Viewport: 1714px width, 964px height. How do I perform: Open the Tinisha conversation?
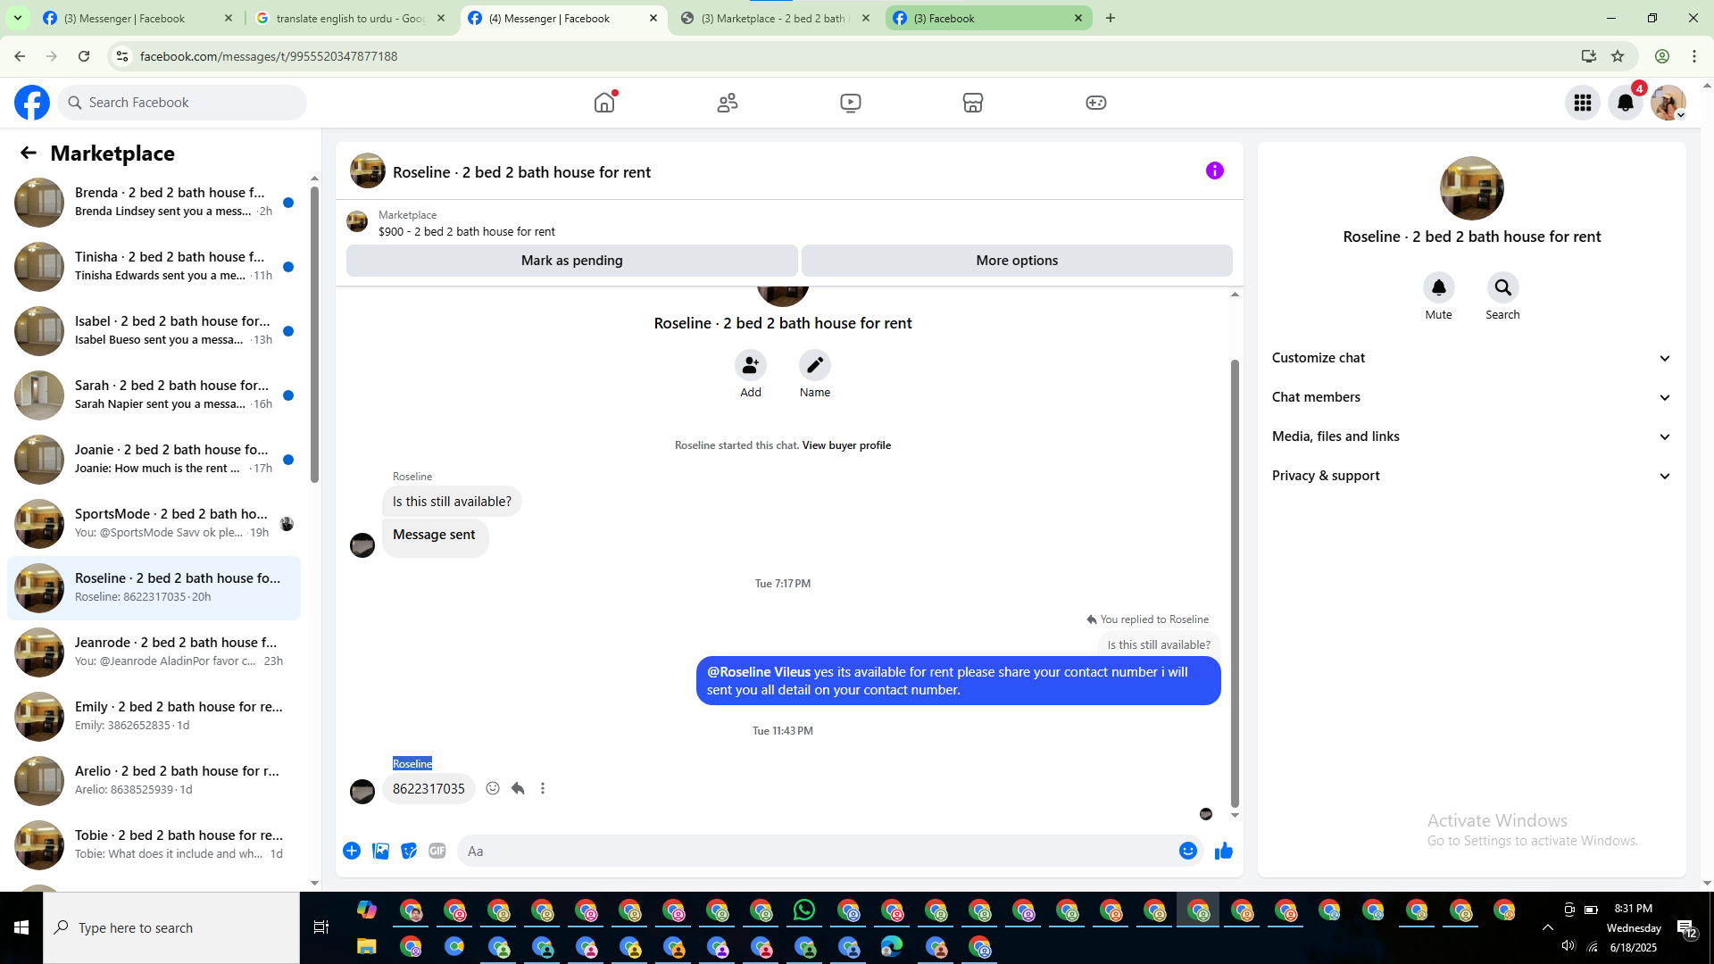(154, 267)
